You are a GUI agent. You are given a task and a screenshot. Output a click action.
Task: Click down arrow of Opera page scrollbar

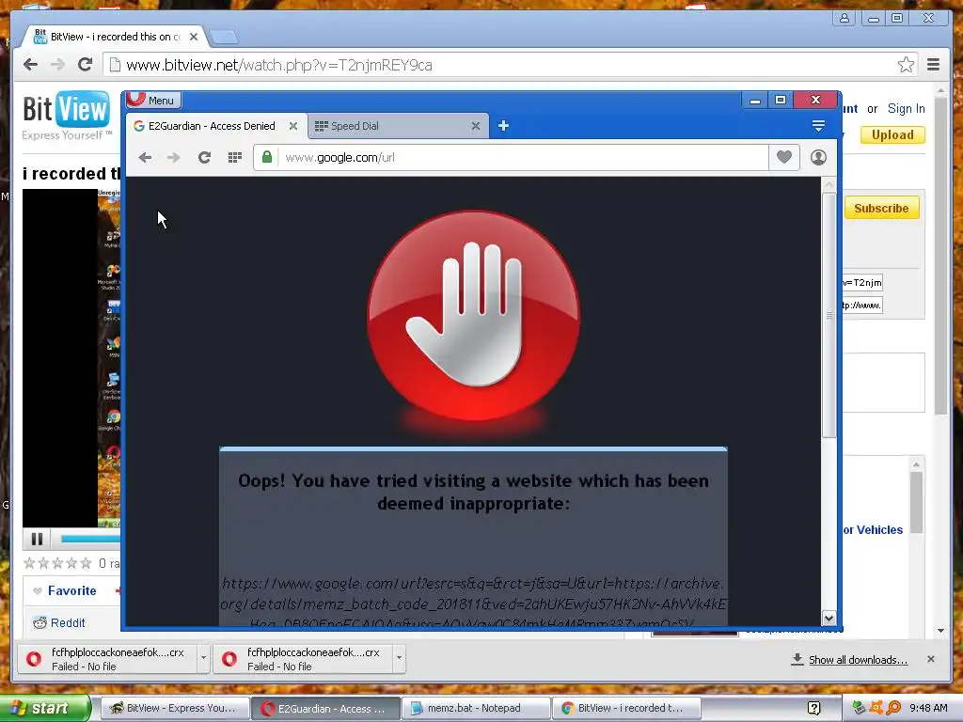point(829,619)
